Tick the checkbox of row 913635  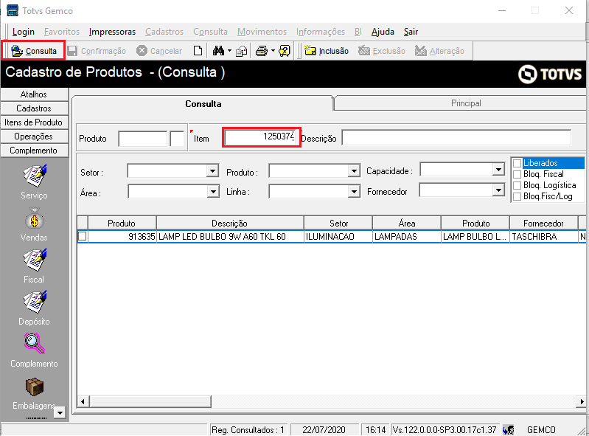tap(83, 236)
